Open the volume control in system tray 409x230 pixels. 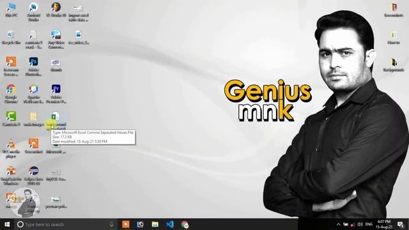pyautogui.click(x=360, y=224)
